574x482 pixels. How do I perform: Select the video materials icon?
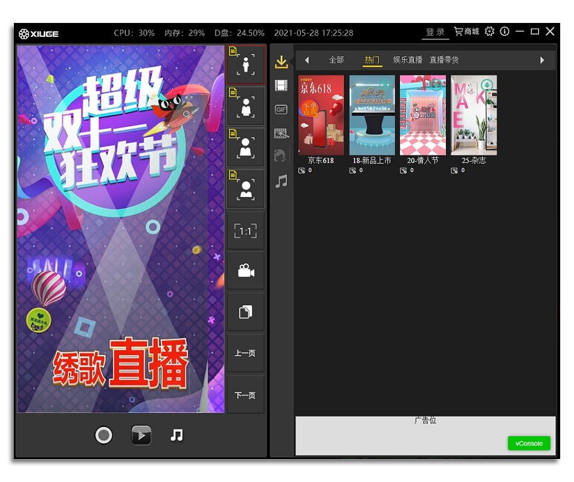[x=280, y=85]
